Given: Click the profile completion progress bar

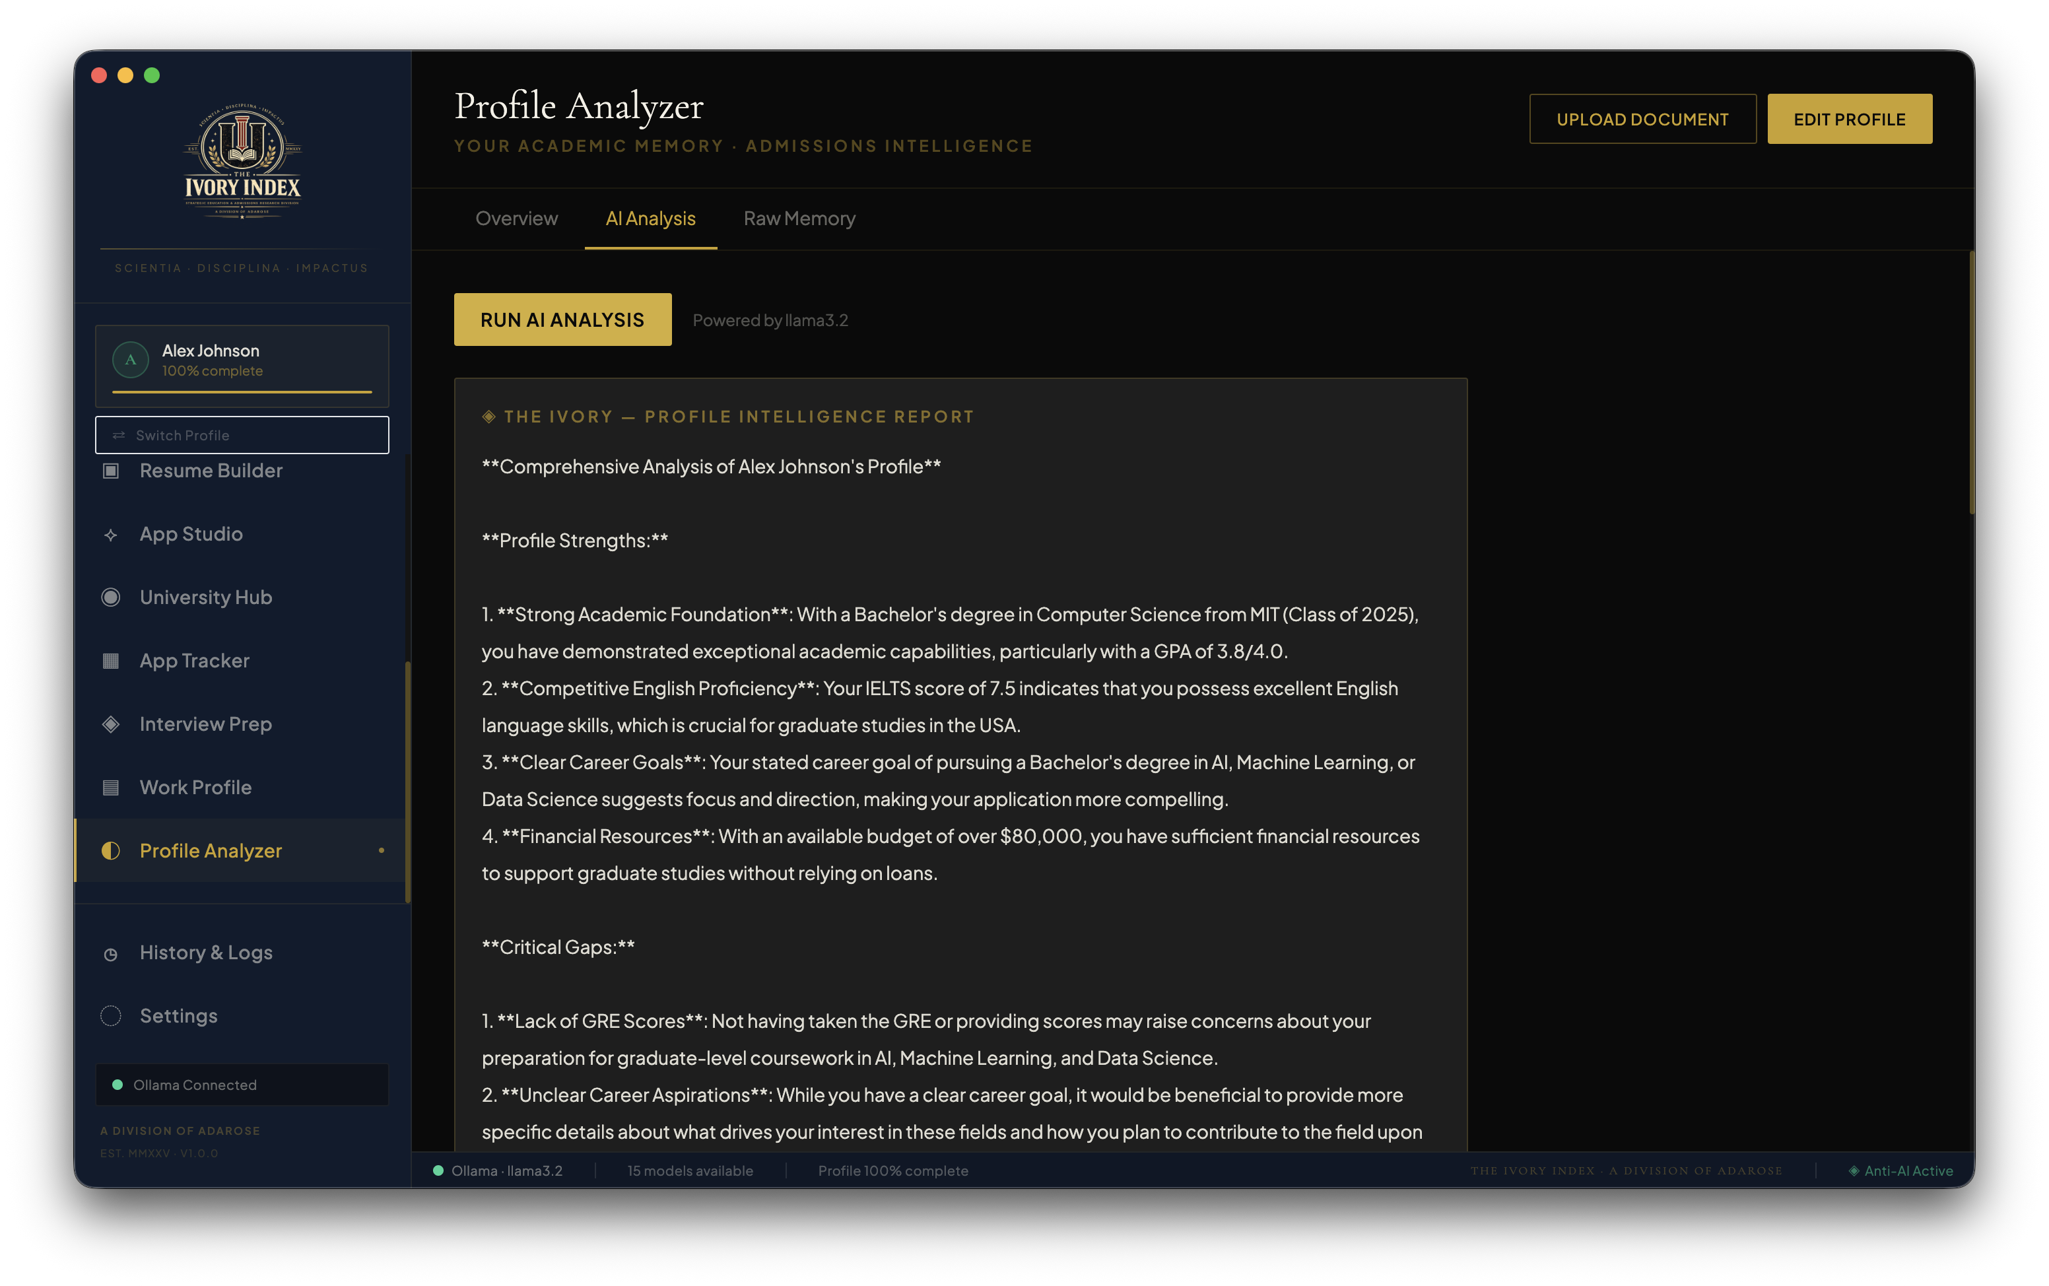Looking at the screenshot, I should coord(242,392).
